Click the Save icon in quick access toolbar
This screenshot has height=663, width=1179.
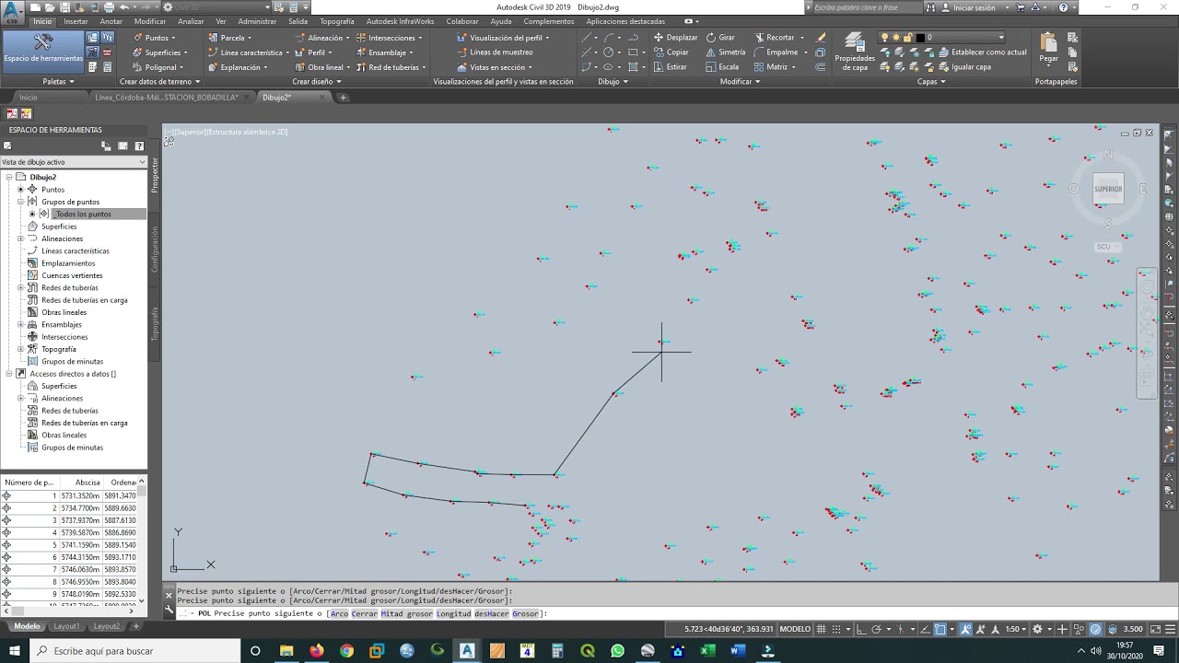[64, 7]
